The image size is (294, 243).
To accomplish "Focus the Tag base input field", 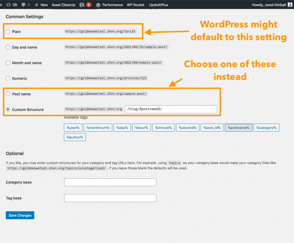I will coord(110,198).
